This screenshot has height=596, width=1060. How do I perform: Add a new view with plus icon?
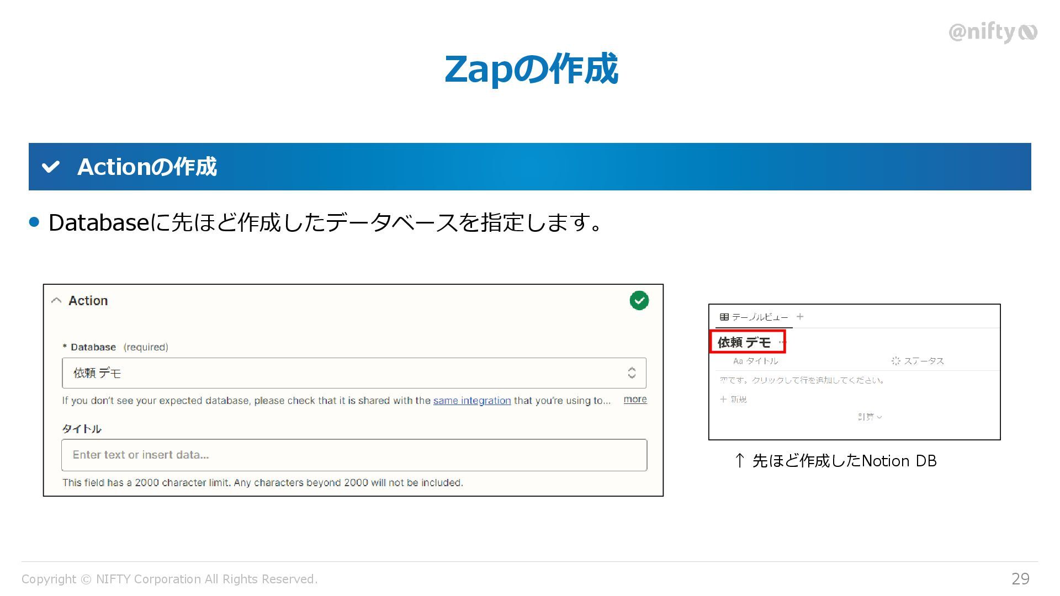coord(800,316)
